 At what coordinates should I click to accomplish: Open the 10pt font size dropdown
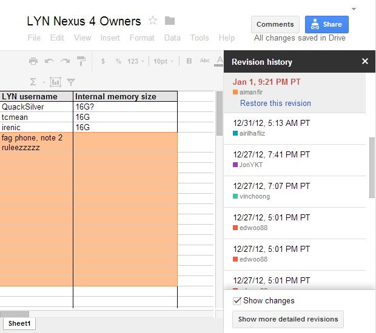click(163, 61)
